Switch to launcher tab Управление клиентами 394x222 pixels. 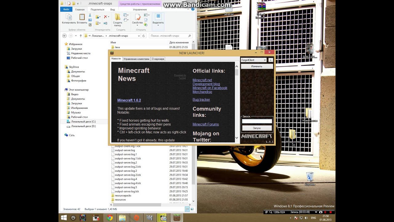(x=136, y=59)
